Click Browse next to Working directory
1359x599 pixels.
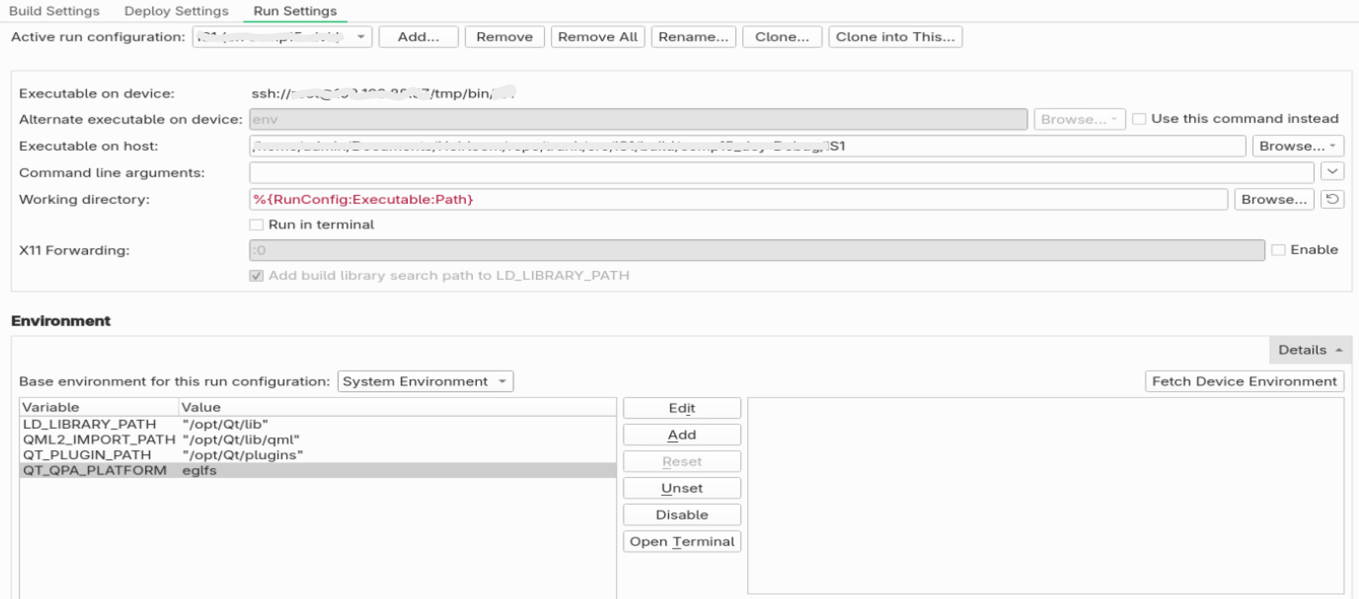(x=1273, y=200)
